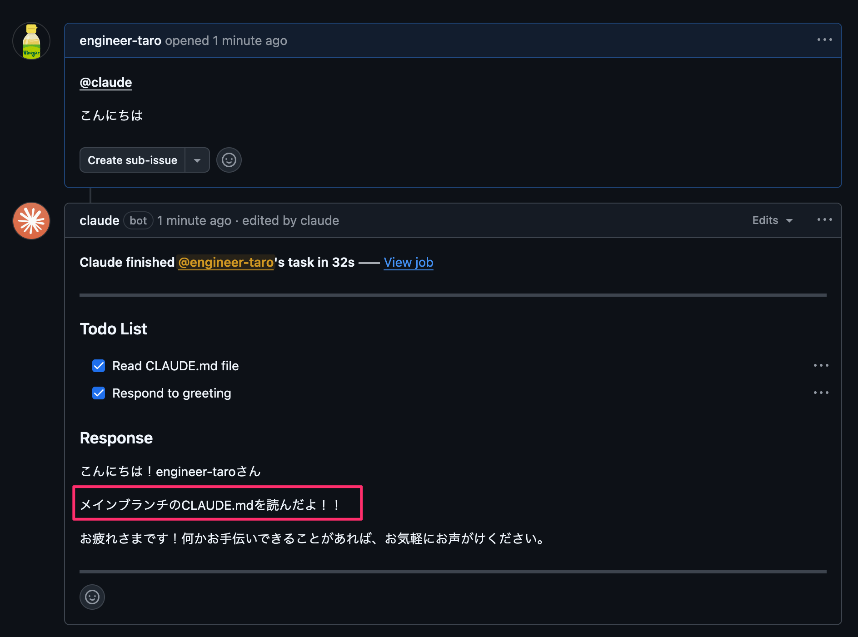Screen dimensions: 858x637
Task: Click the Create sub-issue button
Action: click(132, 160)
